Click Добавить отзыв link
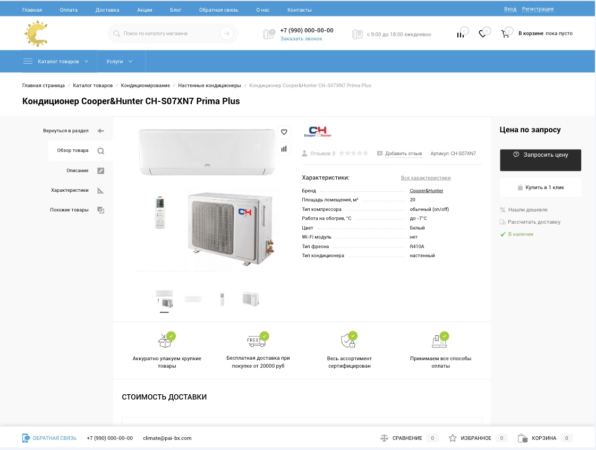 pos(403,154)
